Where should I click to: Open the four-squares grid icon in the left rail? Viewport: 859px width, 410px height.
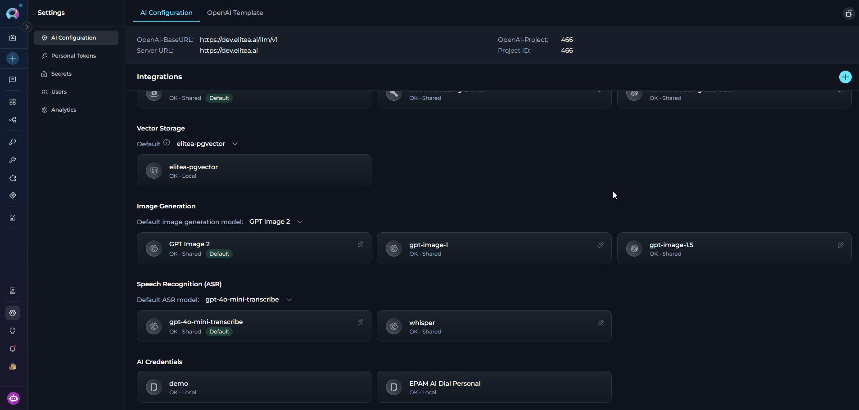coord(13,102)
